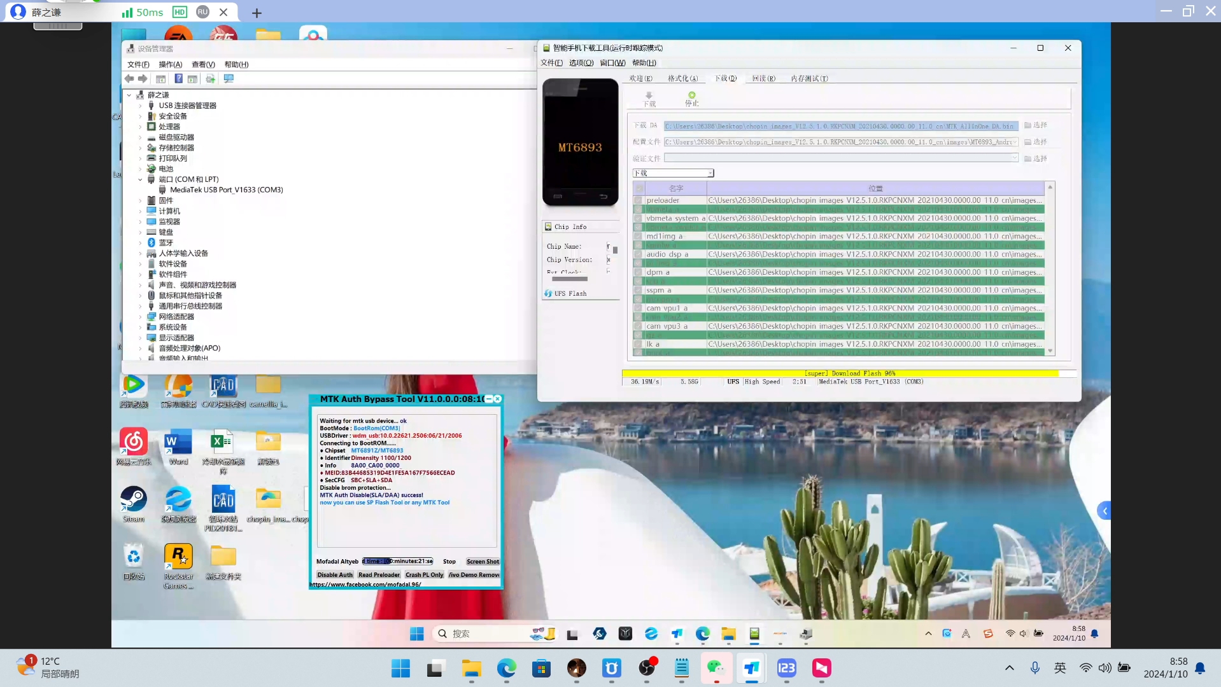Click the Crash PL Only button
This screenshot has height=687, width=1221.
point(424,574)
